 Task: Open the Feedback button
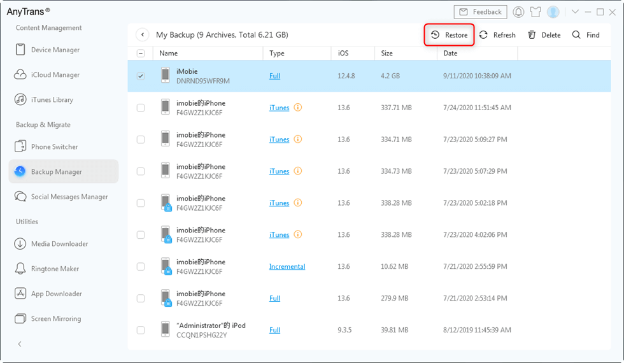coord(480,12)
